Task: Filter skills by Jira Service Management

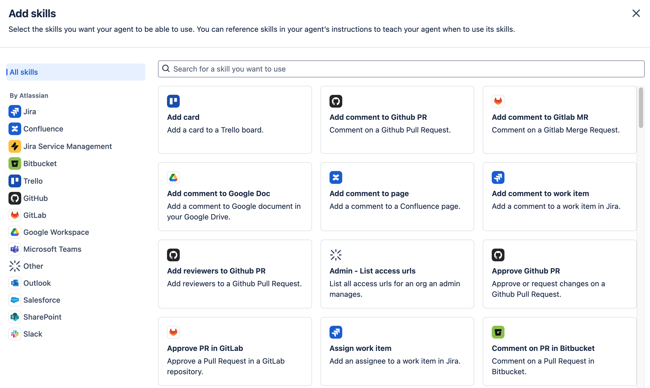Action: point(68,146)
